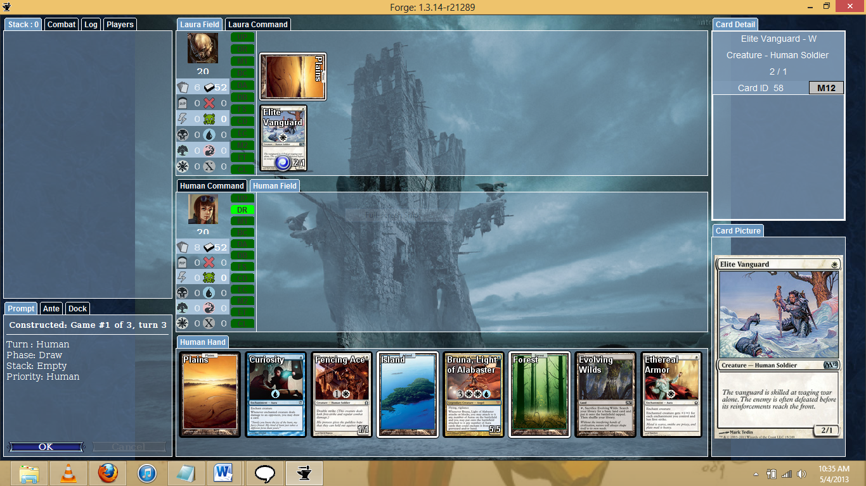866x486 pixels.
Task: Click Laura's red X exile icon
Action: coord(209,103)
